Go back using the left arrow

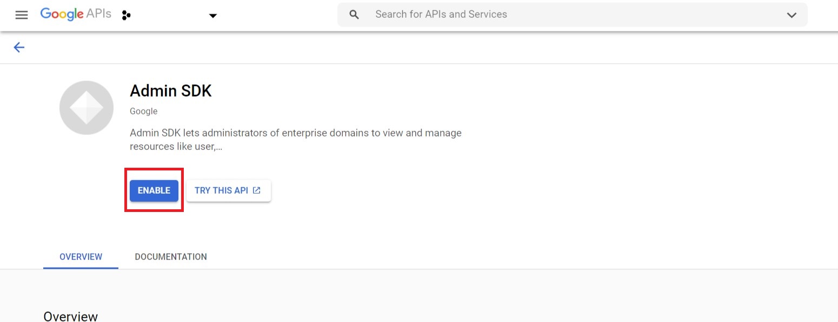click(x=19, y=47)
